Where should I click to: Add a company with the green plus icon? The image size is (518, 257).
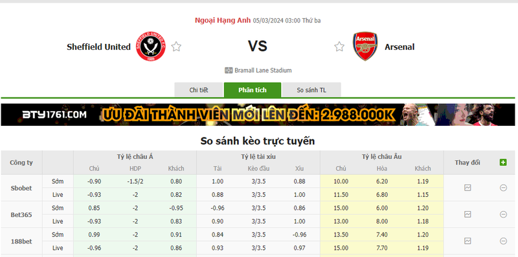(x=503, y=162)
